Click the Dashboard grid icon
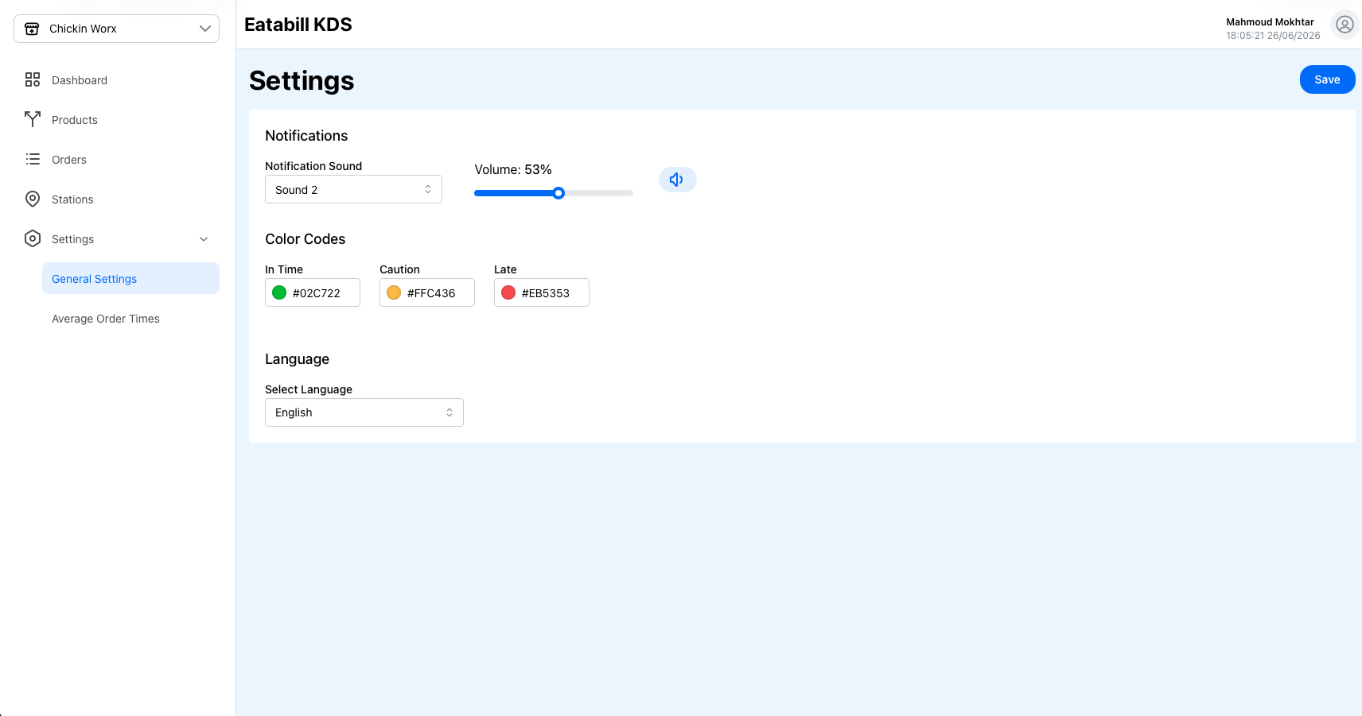This screenshot has width=1362, height=716. pyautogui.click(x=33, y=79)
